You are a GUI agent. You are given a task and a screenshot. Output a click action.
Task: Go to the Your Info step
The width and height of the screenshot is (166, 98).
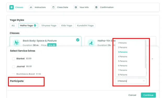click(x=81, y=7)
